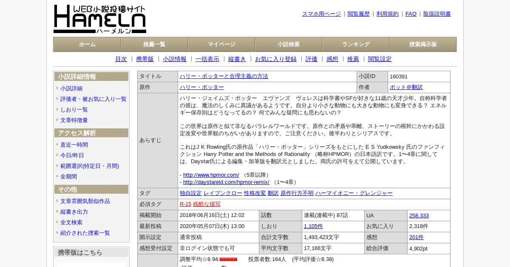This screenshot has height=267, width=510.
Task: Open 小説情報 in the sub-navigation
Action: tap(175, 59)
